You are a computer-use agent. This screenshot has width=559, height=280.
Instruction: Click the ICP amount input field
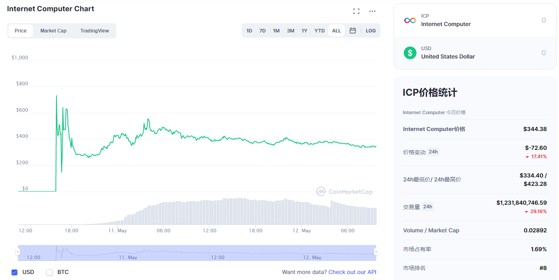point(522,20)
